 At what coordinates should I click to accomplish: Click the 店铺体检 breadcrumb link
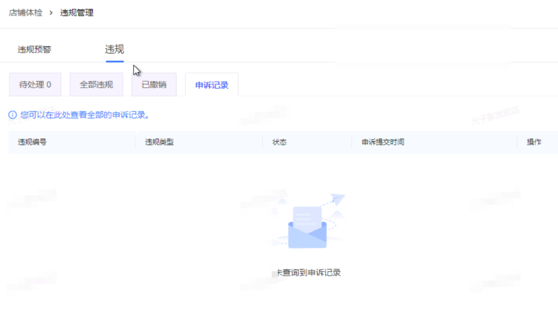coord(25,13)
